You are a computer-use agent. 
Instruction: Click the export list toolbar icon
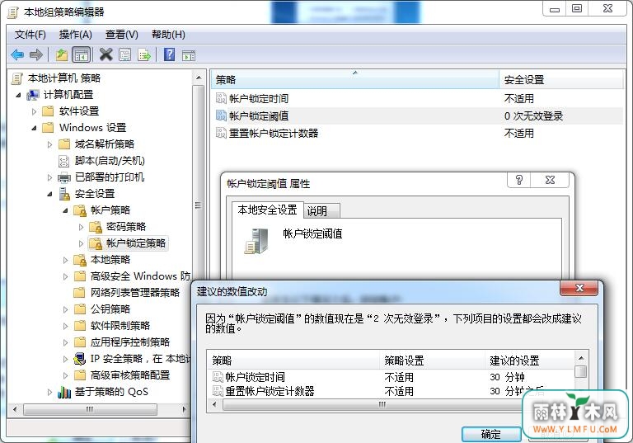click(144, 54)
